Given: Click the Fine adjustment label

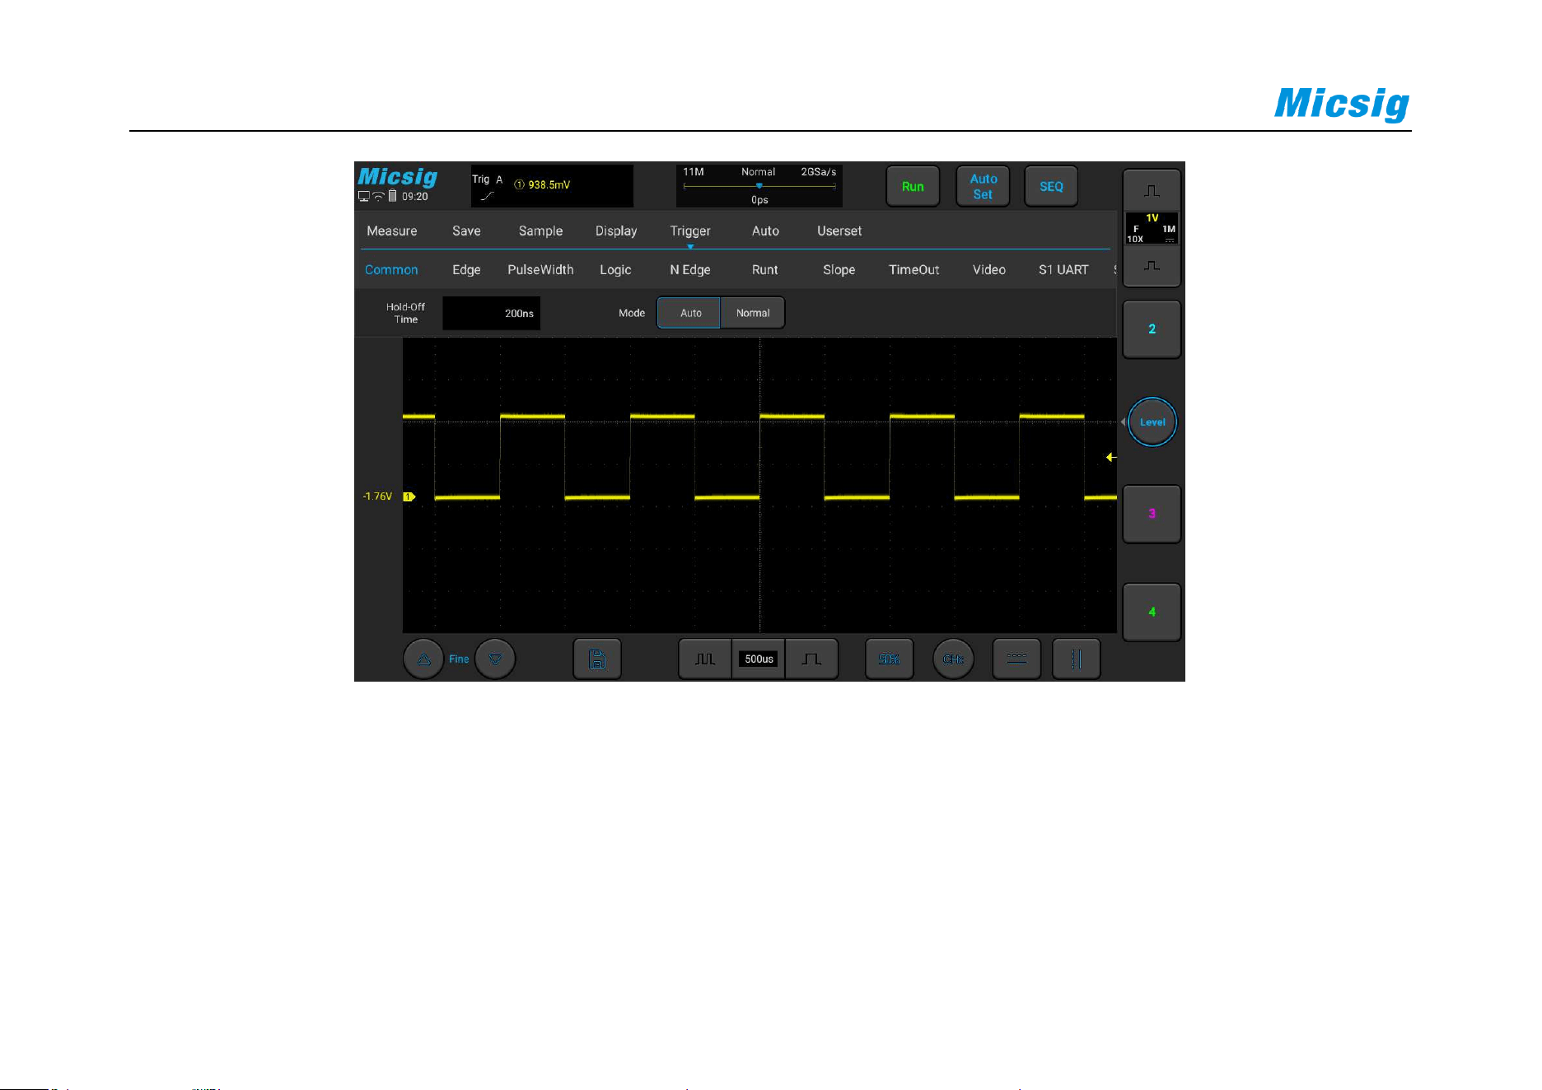Looking at the screenshot, I should click(459, 659).
